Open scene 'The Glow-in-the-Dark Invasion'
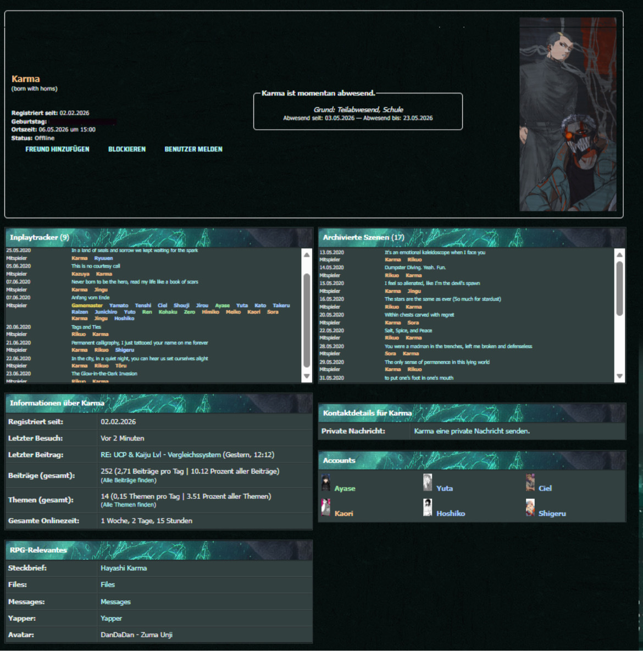The width and height of the screenshot is (643, 651). pos(104,374)
